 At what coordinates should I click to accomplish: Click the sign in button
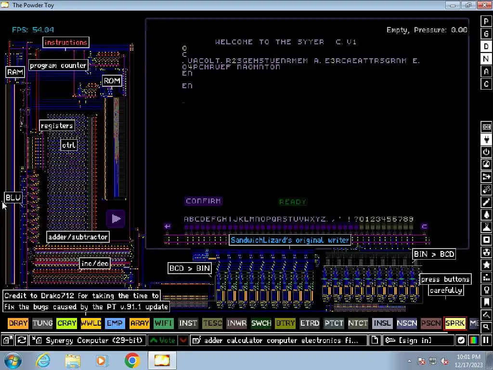tap(418, 340)
